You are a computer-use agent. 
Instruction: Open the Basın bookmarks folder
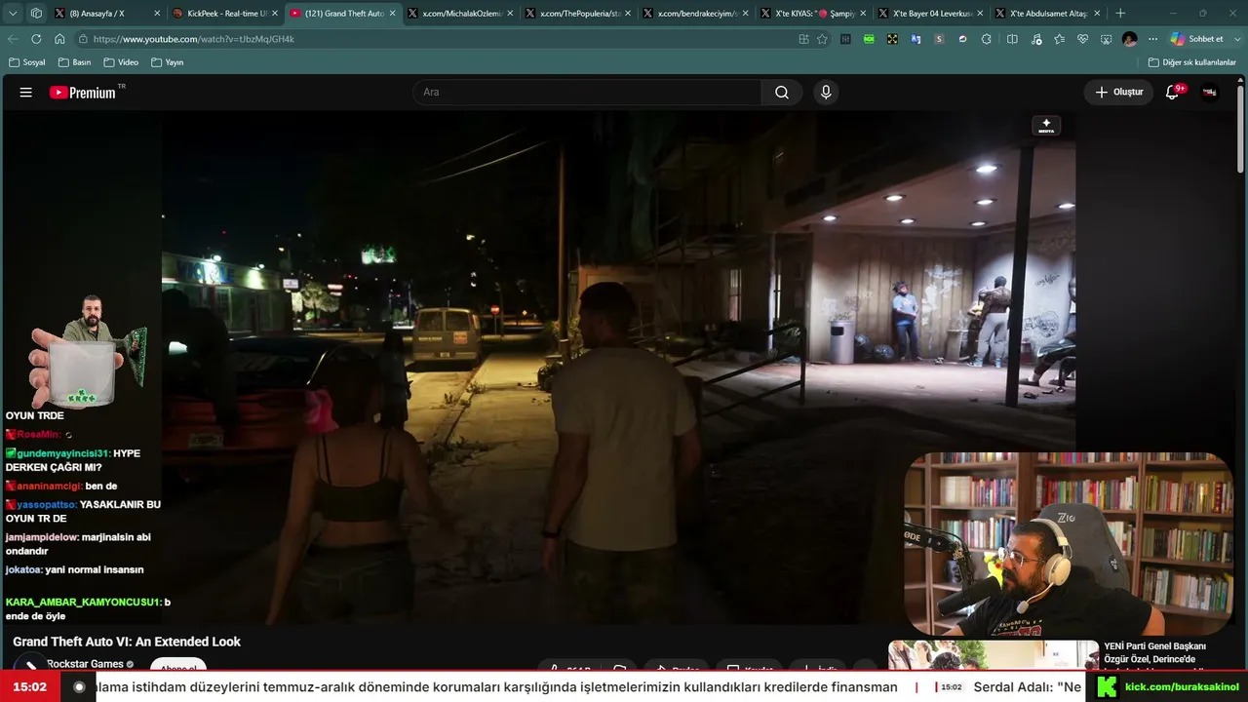pos(75,62)
